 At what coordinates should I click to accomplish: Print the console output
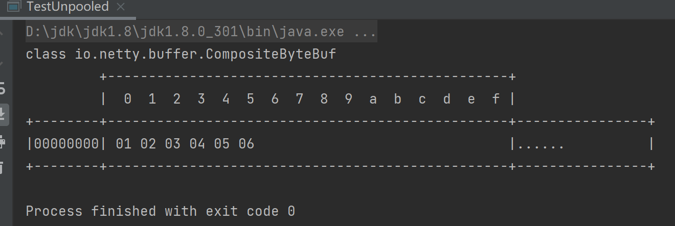pyautogui.click(x=3, y=141)
